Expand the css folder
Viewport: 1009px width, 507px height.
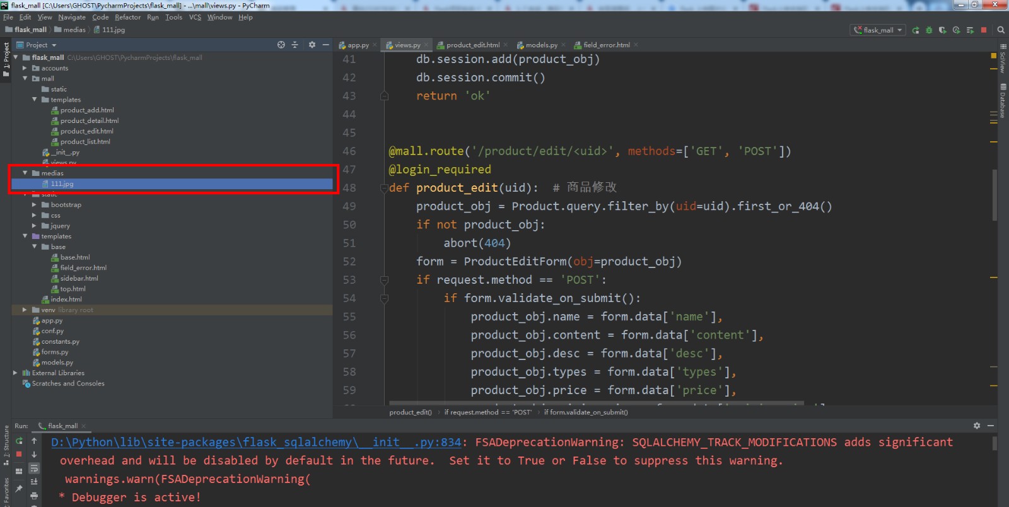[35, 215]
